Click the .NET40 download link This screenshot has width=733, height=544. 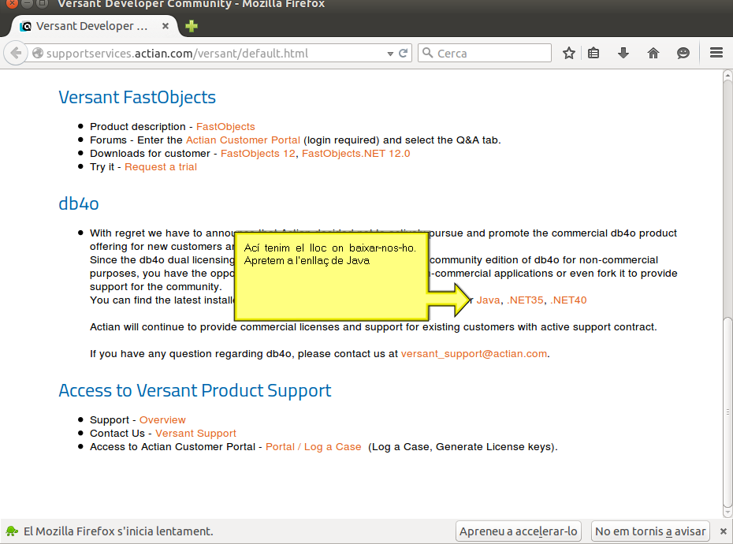point(568,300)
